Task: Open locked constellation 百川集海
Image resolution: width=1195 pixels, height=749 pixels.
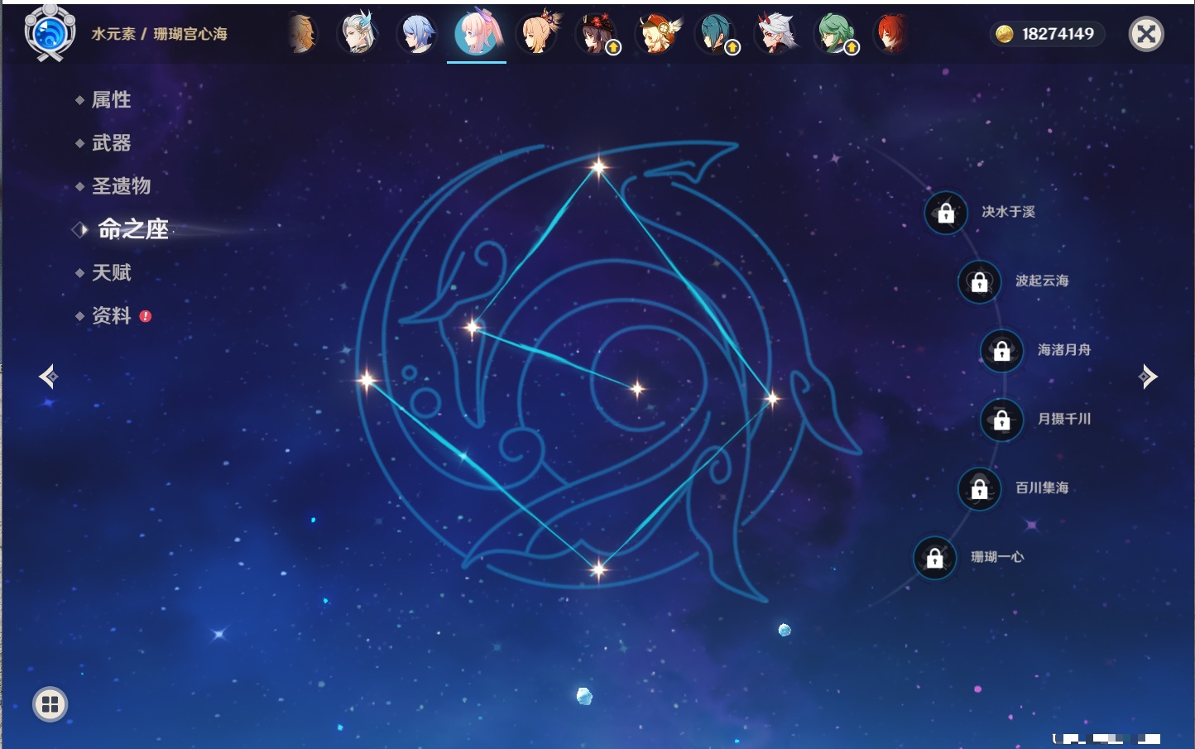Action: [x=980, y=488]
